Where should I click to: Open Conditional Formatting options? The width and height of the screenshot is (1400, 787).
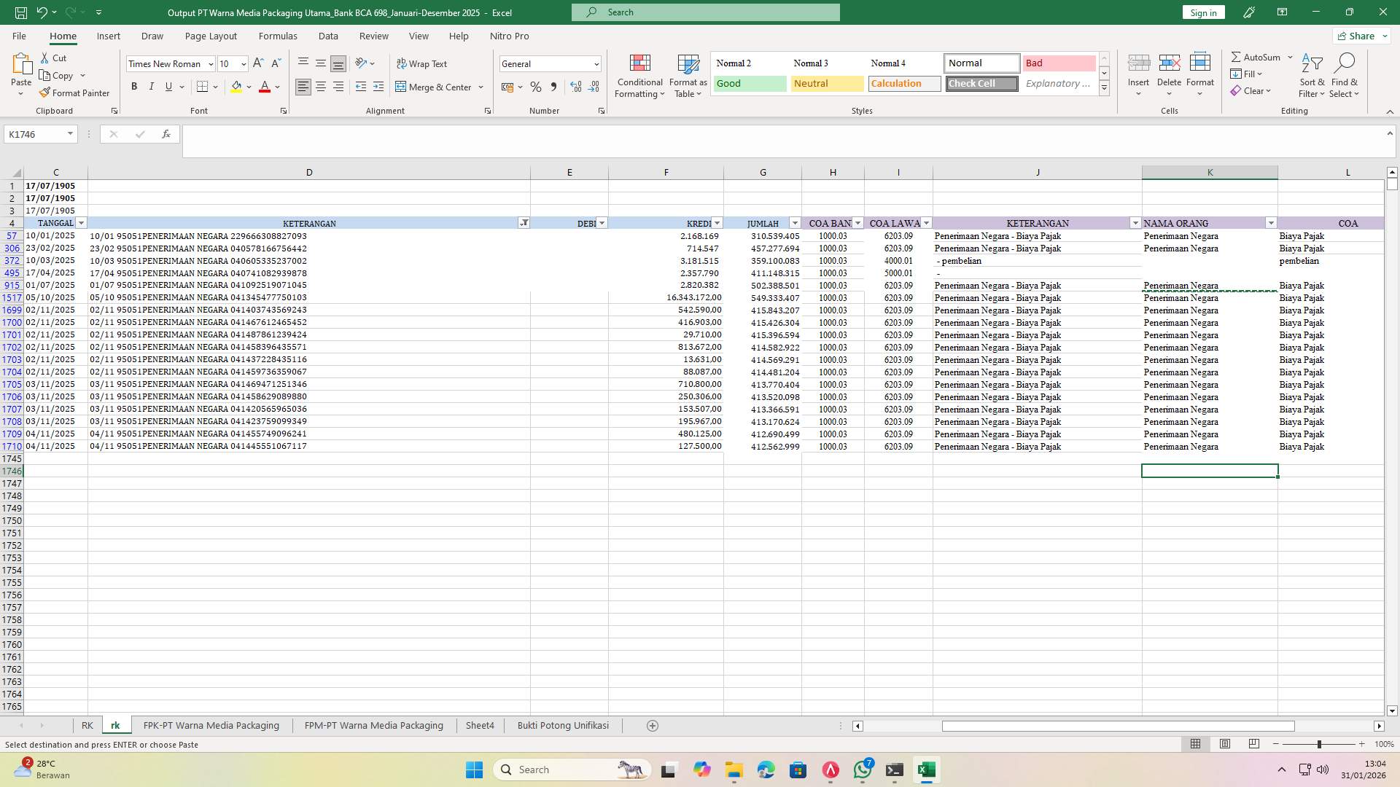[x=639, y=75]
